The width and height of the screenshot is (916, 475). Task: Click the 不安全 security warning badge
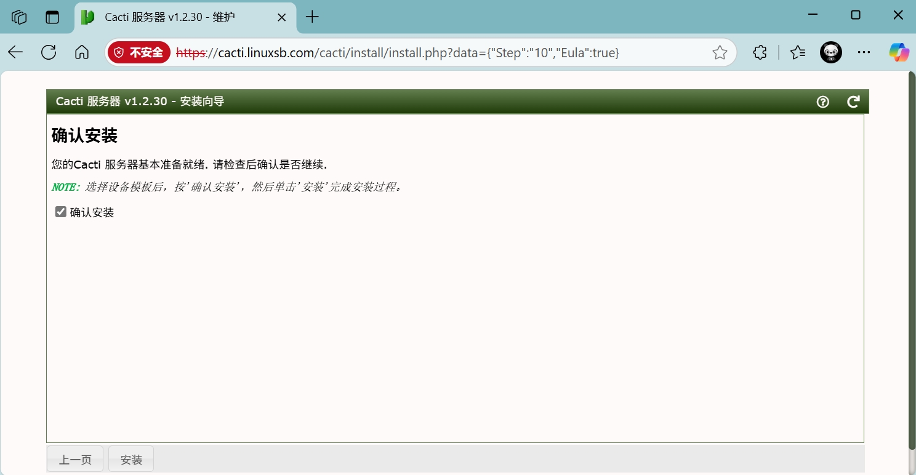[139, 53]
